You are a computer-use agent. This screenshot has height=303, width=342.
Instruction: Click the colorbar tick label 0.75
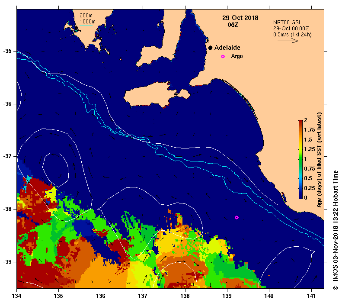310,168
